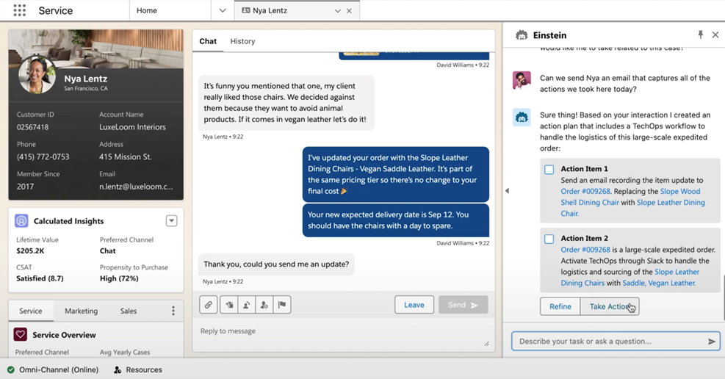This screenshot has height=379, width=725.
Task: Click the Refine button
Action: (x=560, y=306)
